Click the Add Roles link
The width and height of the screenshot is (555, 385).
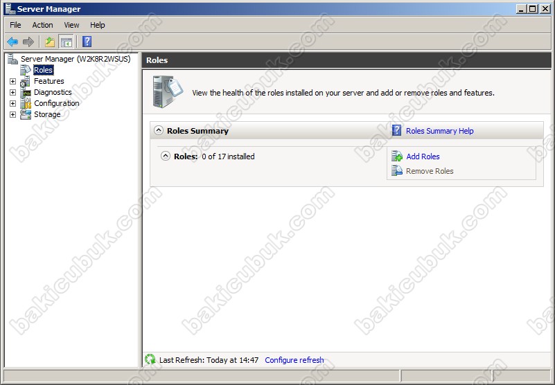point(423,156)
